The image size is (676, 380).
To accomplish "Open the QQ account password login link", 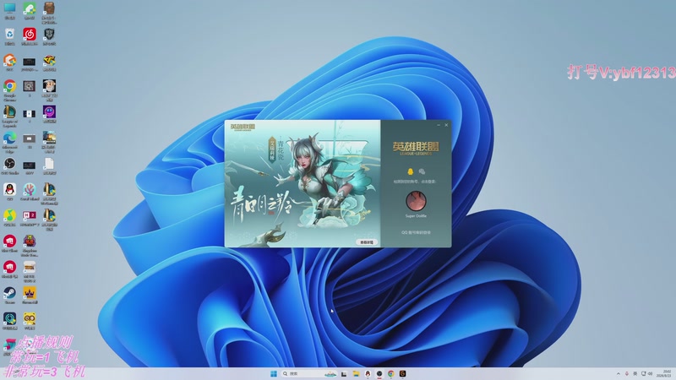I will coord(416,232).
